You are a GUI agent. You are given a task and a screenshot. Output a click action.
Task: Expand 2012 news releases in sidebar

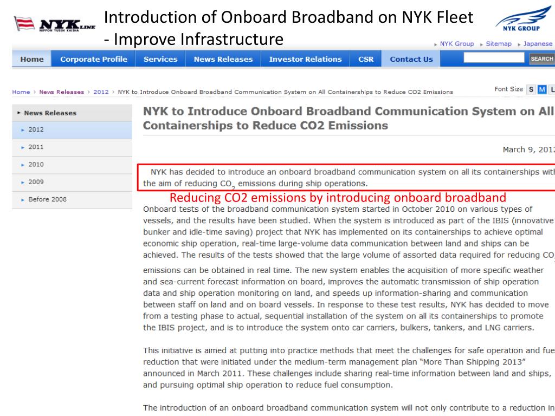[72, 130]
